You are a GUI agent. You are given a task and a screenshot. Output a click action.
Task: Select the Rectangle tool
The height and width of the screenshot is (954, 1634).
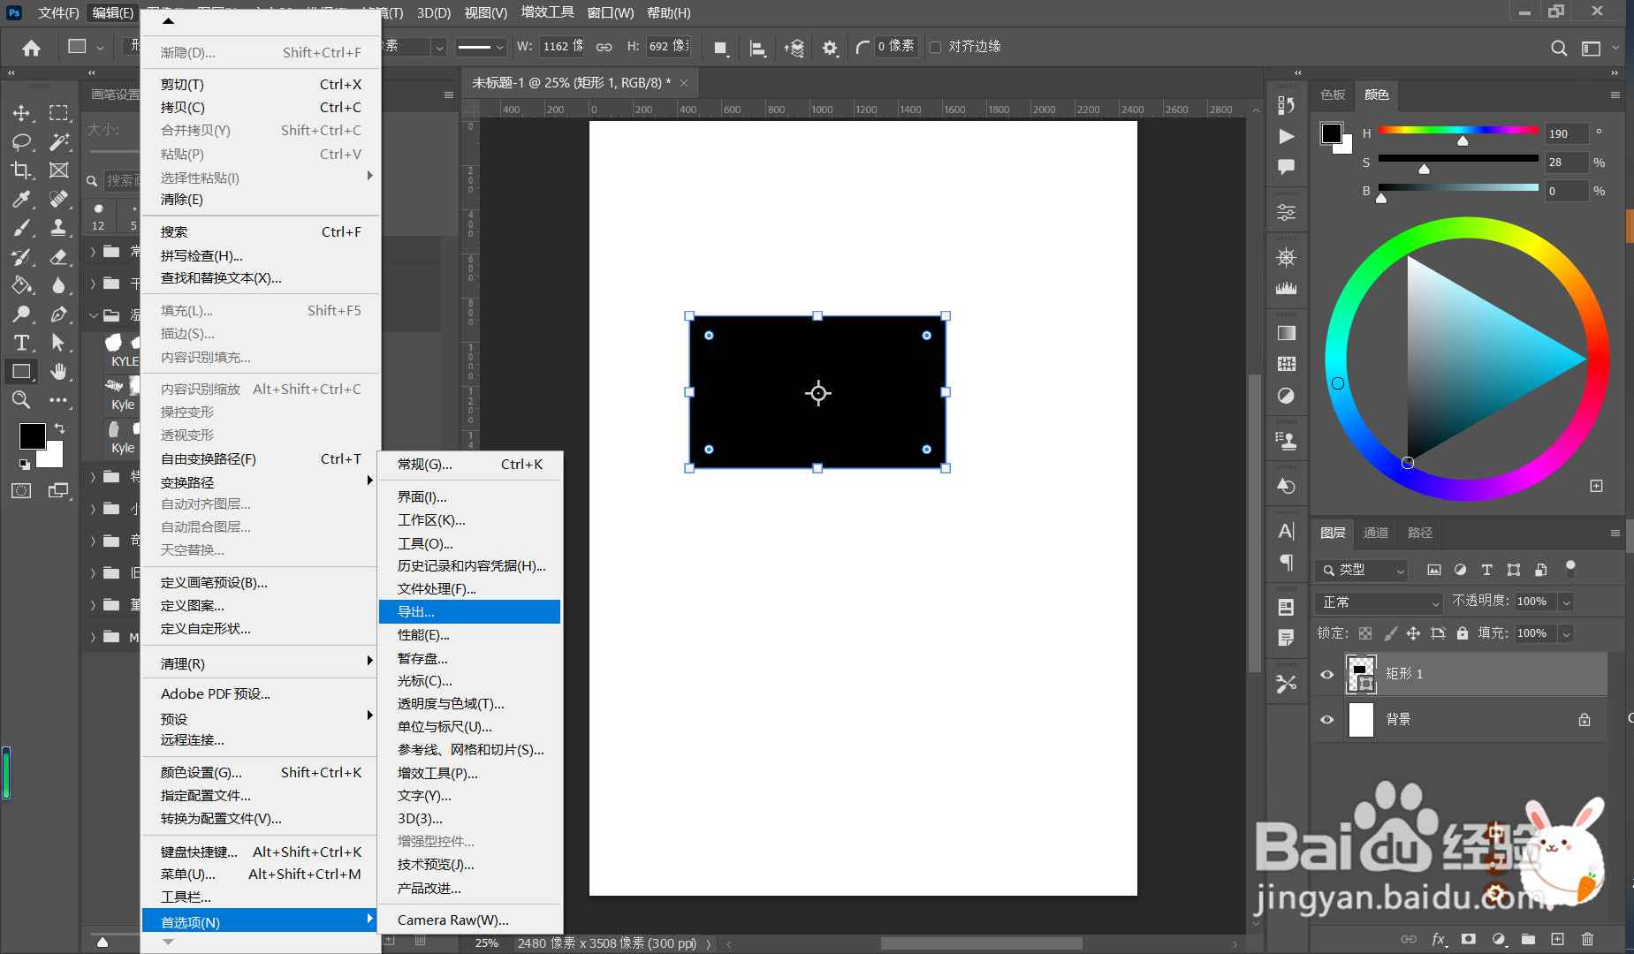[21, 371]
